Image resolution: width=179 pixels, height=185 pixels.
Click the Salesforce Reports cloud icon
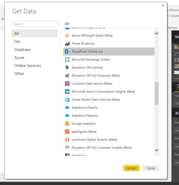tap(67, 116)
